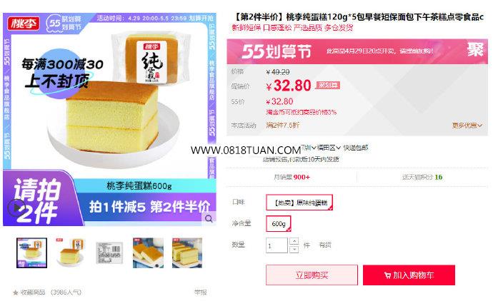
Task: Click the 加入购物车 add to cart button
Action: (x=409, y=275)
